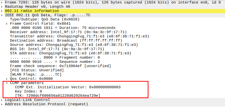Expand Address Resolution Protocol request section

(2, 104)
